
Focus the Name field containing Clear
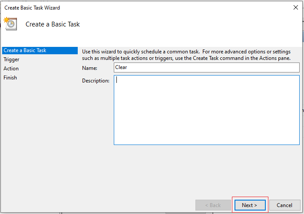(206, 67)
